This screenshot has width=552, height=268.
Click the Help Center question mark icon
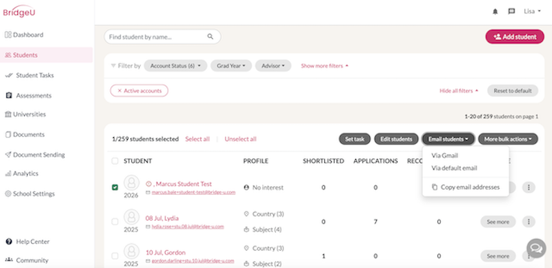click(x=9, y=242)
